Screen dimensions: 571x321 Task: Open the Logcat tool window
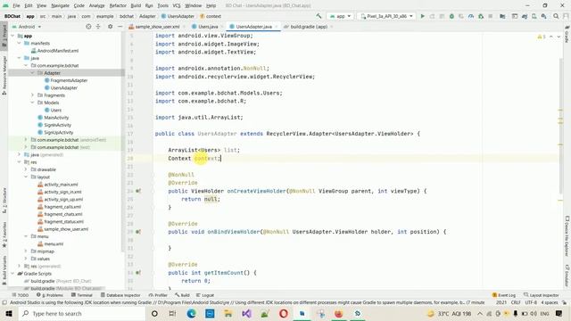tap(205, 295)
